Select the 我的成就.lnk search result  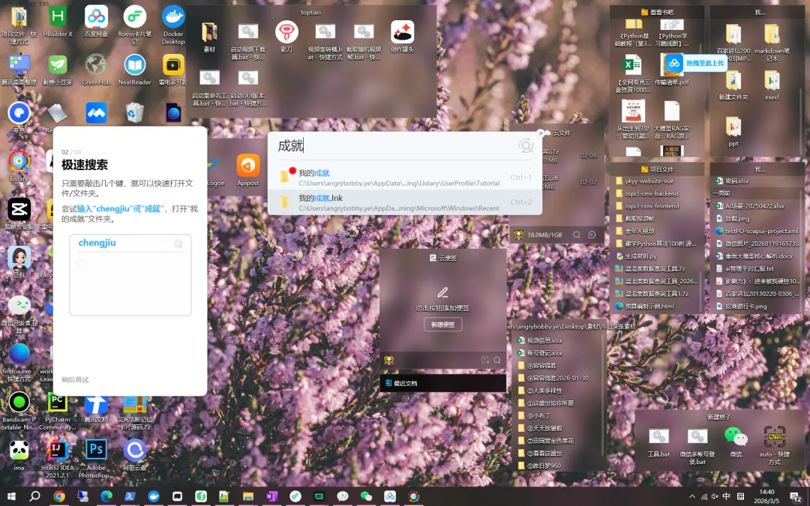tap(405, 202)
